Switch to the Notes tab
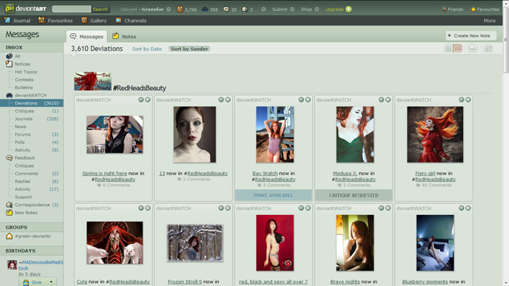Image resolution: width=509 pixels, height=286 pixels. pos(124,36)
